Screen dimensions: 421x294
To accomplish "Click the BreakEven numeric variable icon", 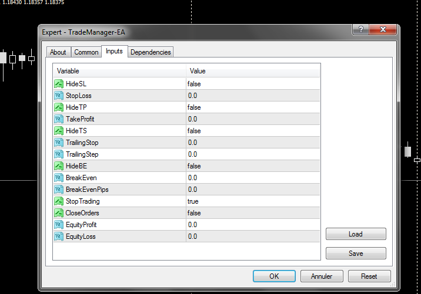I will (59, 178).
